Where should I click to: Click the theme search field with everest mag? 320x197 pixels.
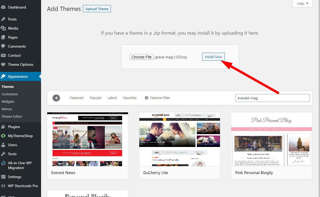tap(273, 98)
